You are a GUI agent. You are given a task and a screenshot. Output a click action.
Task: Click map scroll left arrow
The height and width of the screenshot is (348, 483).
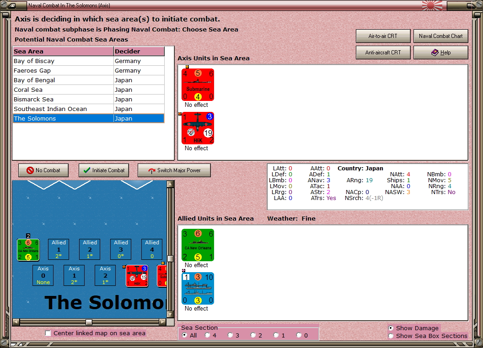tap(16, 322)
